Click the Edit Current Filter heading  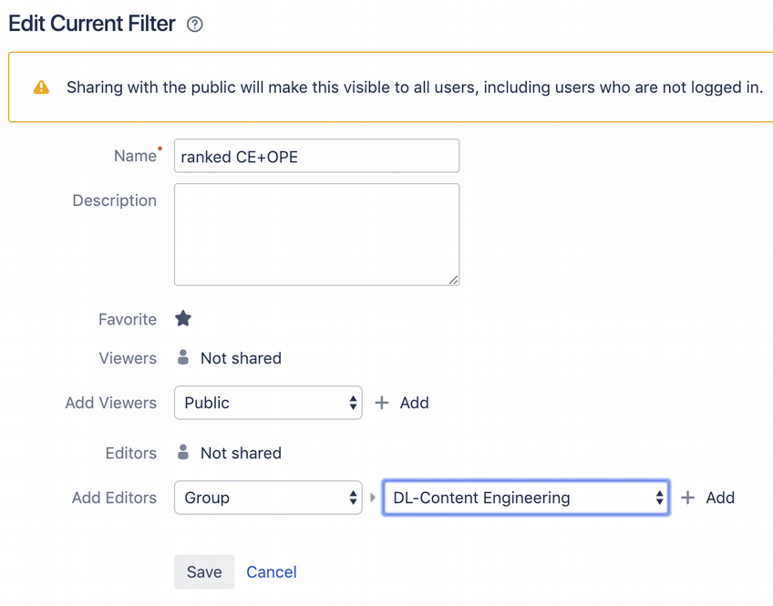point(92,24)
